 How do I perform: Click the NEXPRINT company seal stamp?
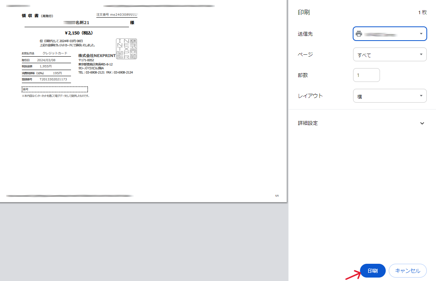point(127,49)
